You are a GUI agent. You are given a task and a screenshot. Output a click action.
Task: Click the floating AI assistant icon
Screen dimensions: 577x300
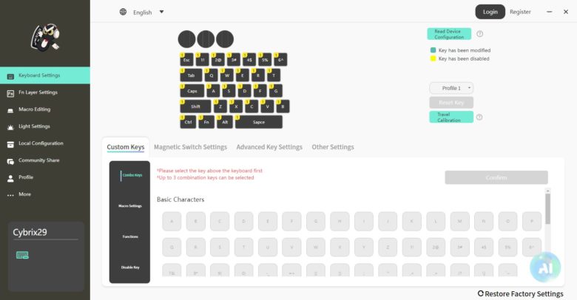[x=545, y=267]
